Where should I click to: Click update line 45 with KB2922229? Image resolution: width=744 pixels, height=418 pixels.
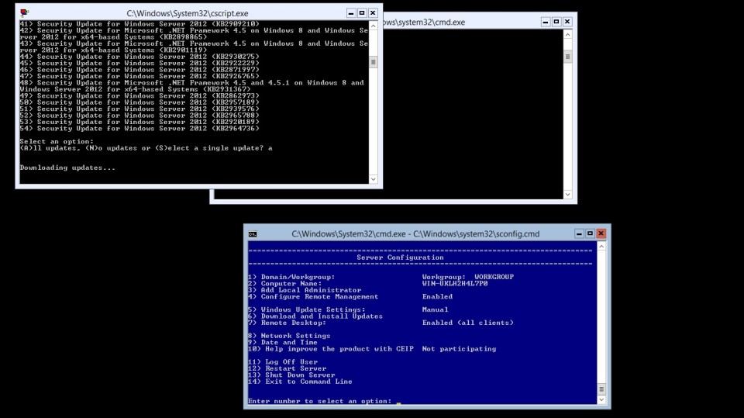139,63
